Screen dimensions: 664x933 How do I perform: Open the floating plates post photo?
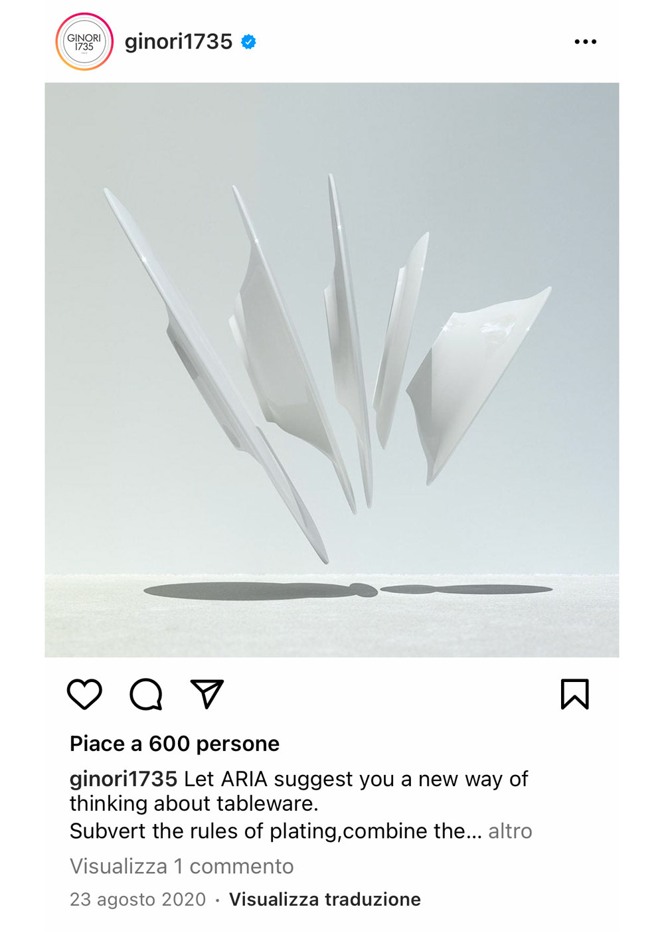click(332, 370)
